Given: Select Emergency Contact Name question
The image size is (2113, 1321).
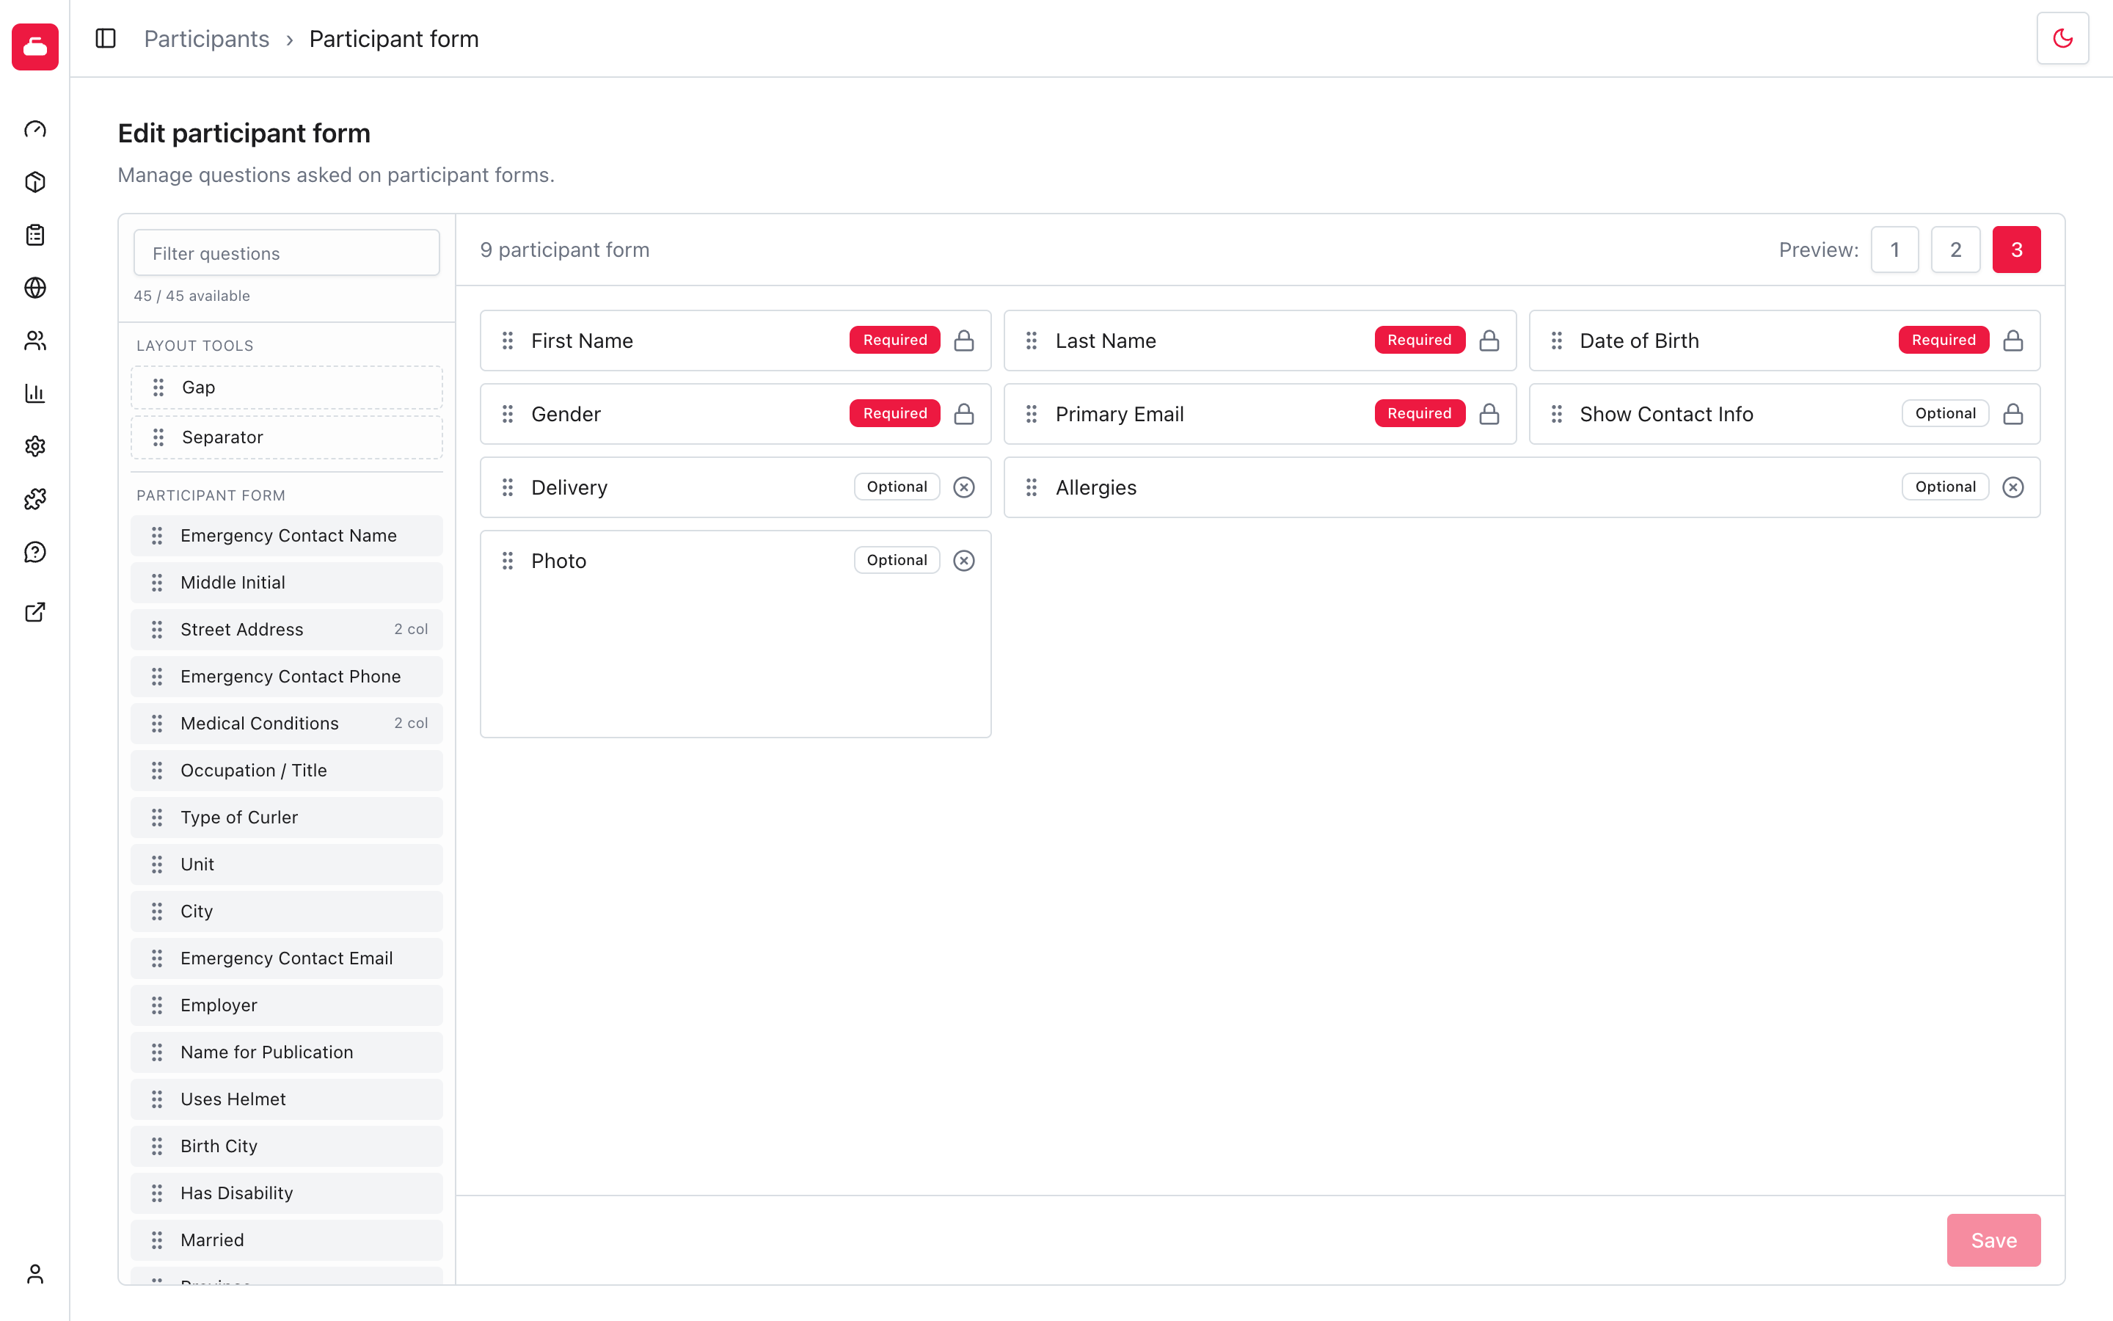Looking at the screenshot, I should coord(286,536).
